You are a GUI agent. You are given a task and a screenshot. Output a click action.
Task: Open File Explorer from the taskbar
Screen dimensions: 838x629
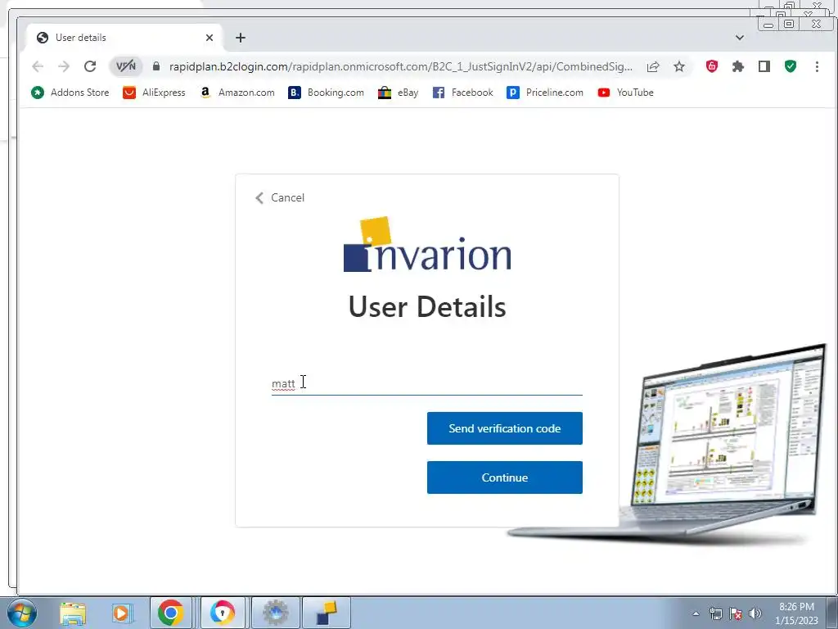(73, 613)
